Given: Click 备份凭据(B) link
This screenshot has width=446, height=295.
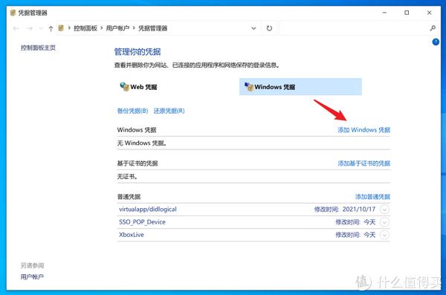Looking at the screenshot, I should point(132,111).
